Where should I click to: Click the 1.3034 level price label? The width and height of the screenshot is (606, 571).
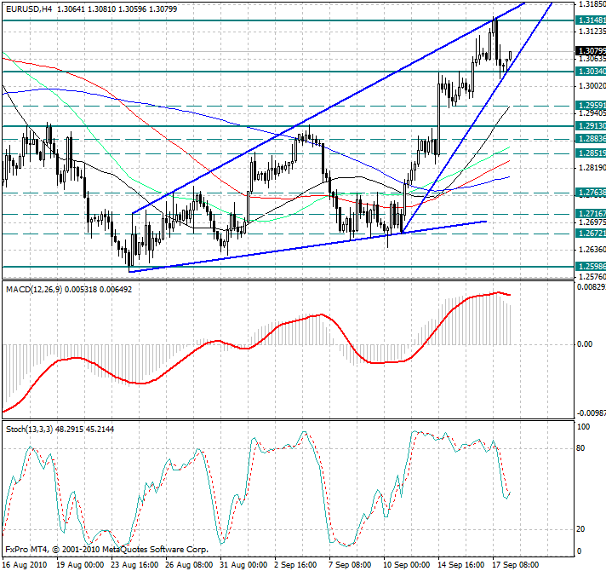click(591, 72)
